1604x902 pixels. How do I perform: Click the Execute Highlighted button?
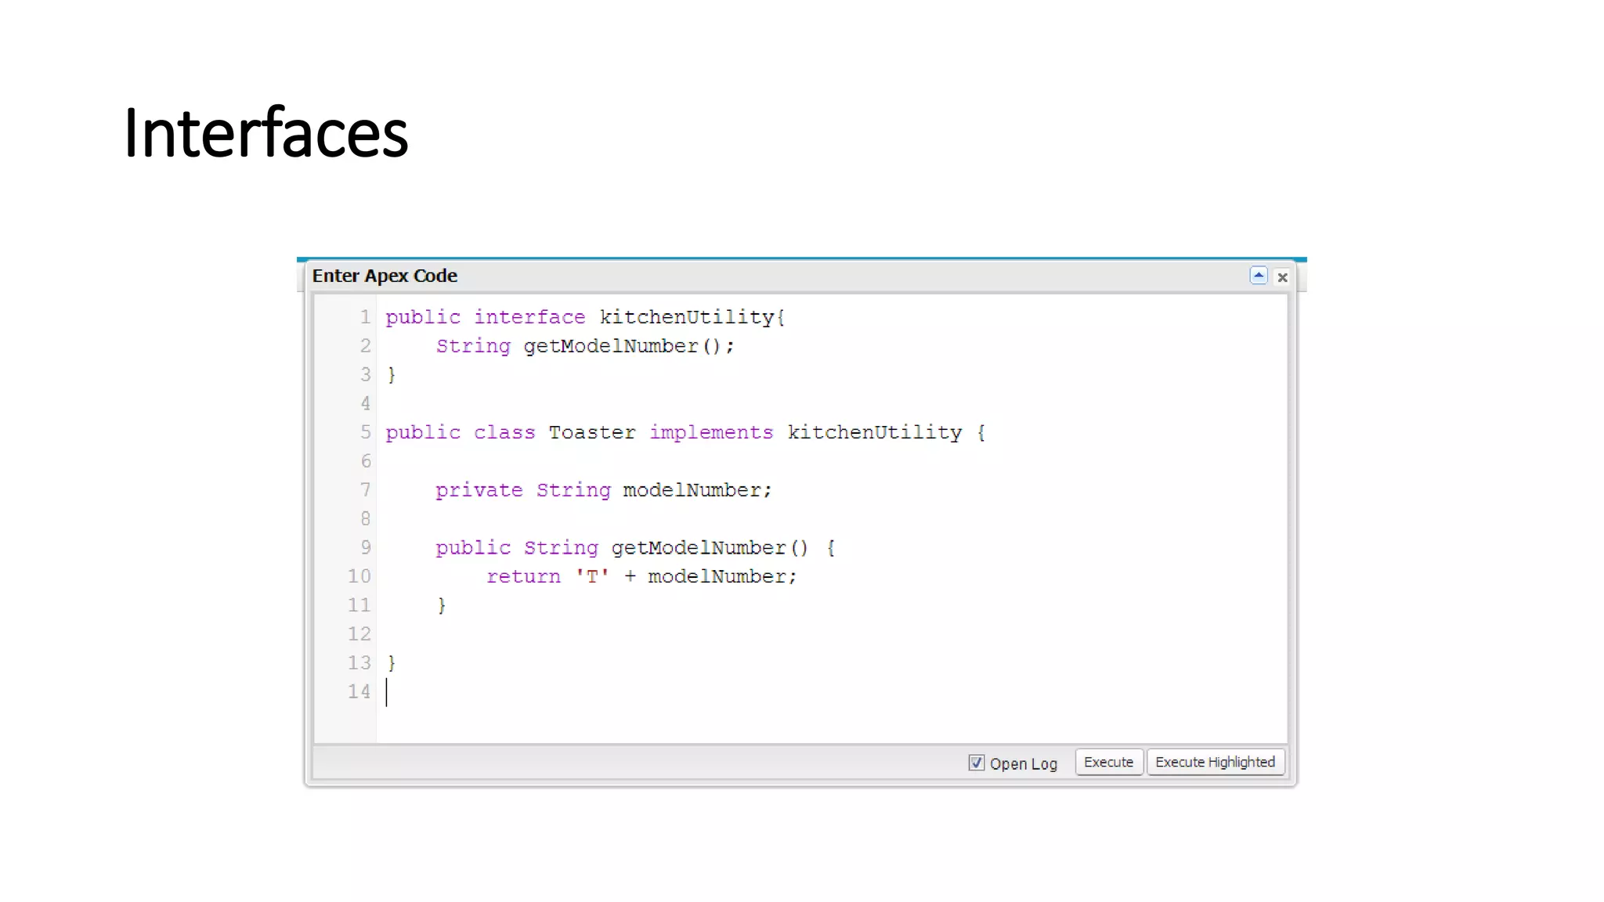point(1215,762)
